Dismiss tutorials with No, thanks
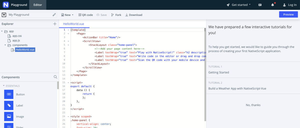This screenshot has height=128, width=300. (253, 105)
